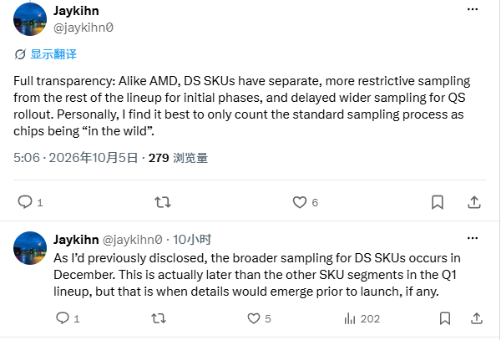Screen dimensions: 501x340
Task: Bookmark the main tweet
Action: pyautogui.click(x=438, y=202)
